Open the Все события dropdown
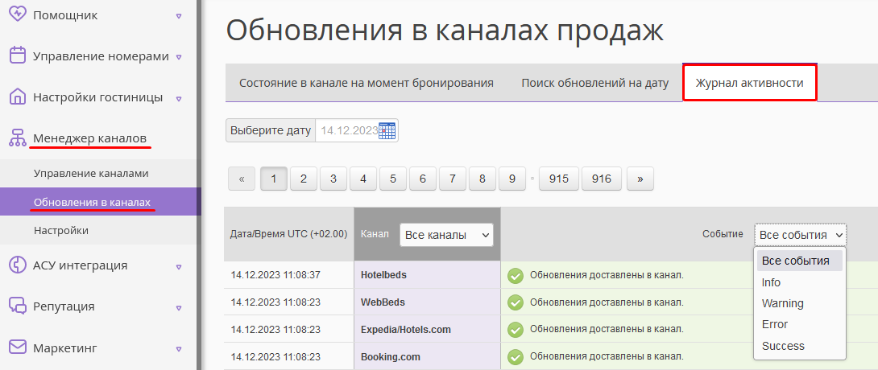 click(801, 235)
